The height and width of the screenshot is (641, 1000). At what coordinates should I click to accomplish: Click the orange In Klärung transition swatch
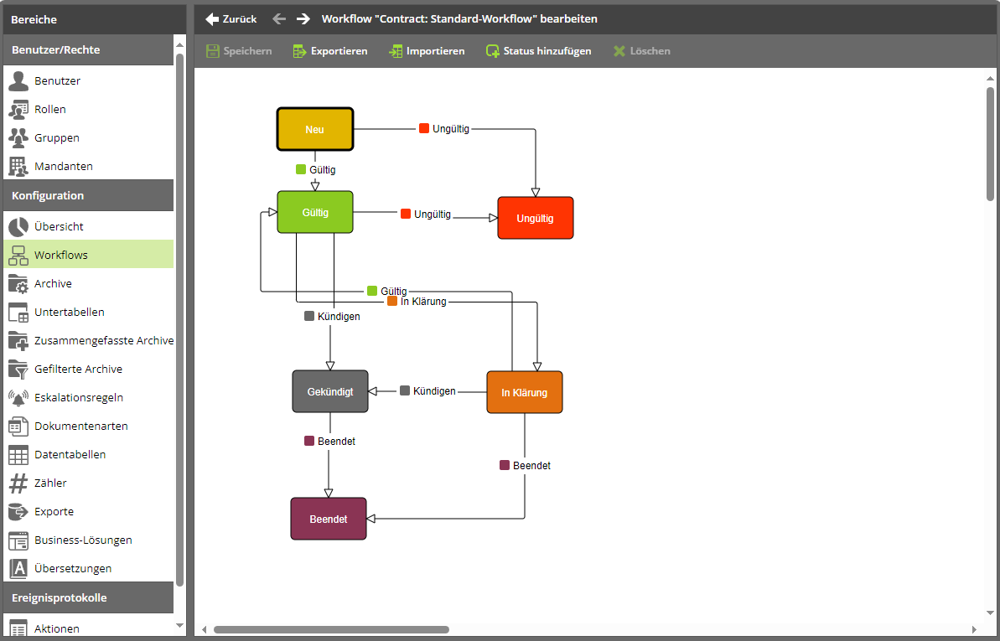pyautogui.click(x=392, y=301)
